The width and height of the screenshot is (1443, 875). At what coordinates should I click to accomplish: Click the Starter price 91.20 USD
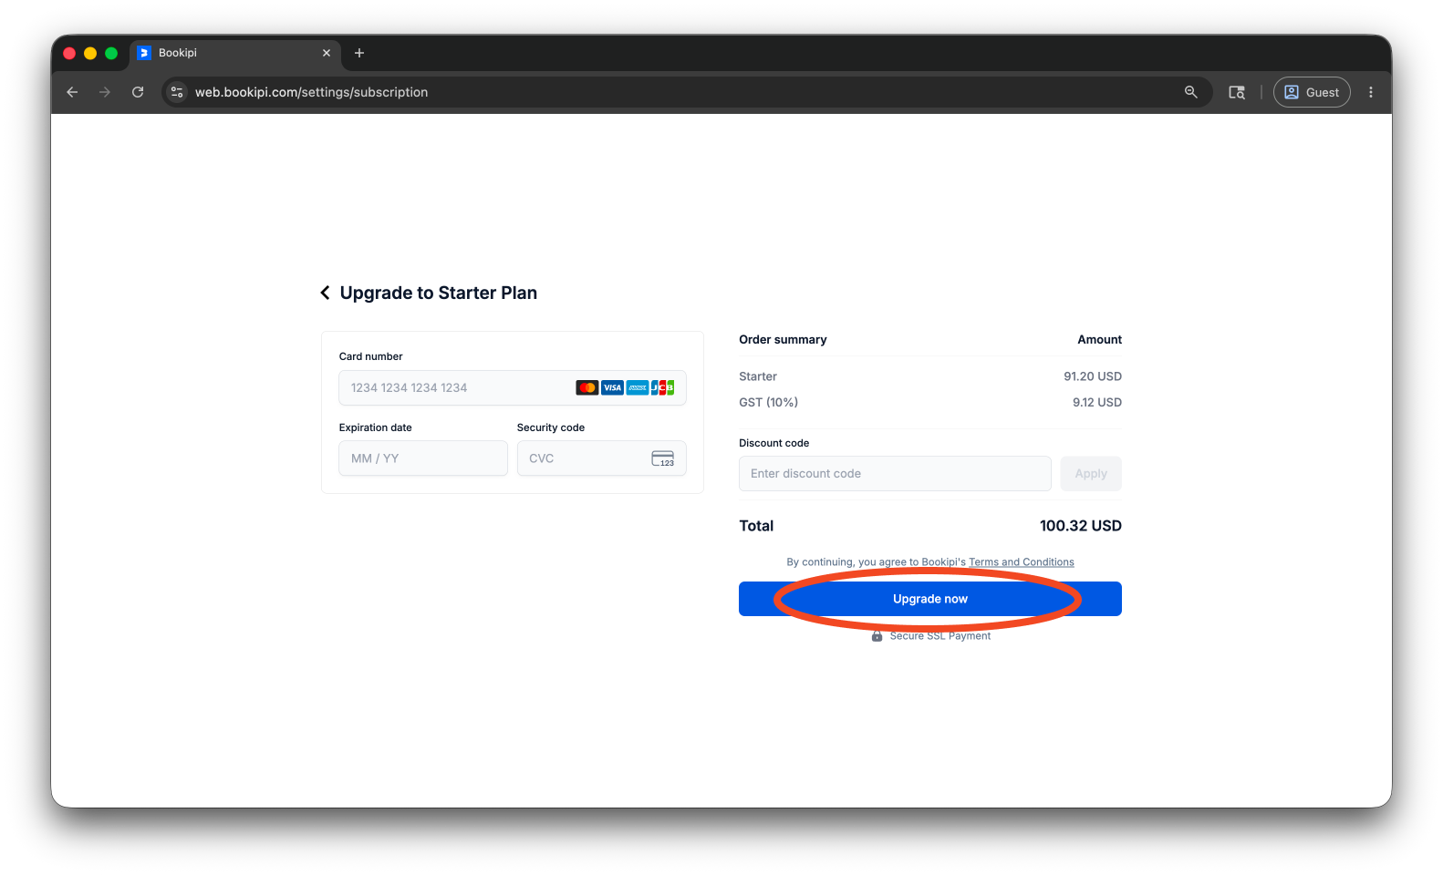[x=1093, y=376]
